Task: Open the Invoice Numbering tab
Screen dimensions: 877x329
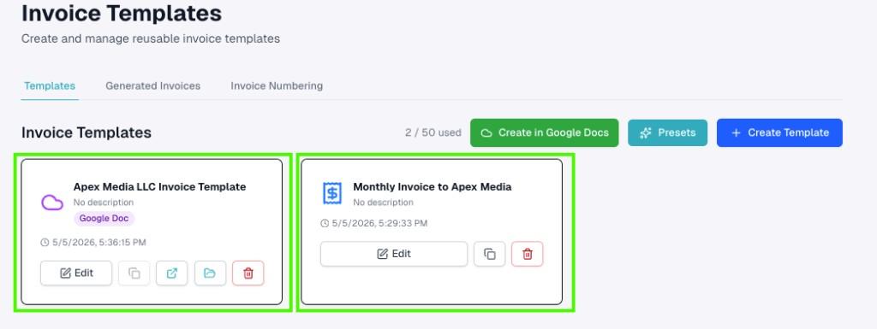Action: 277,85
